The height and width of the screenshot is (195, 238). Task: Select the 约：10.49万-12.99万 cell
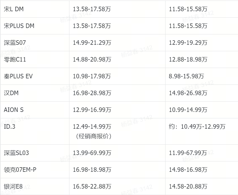point(197,127)
